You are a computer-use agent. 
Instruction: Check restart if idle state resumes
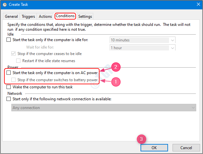coord(18,60)
